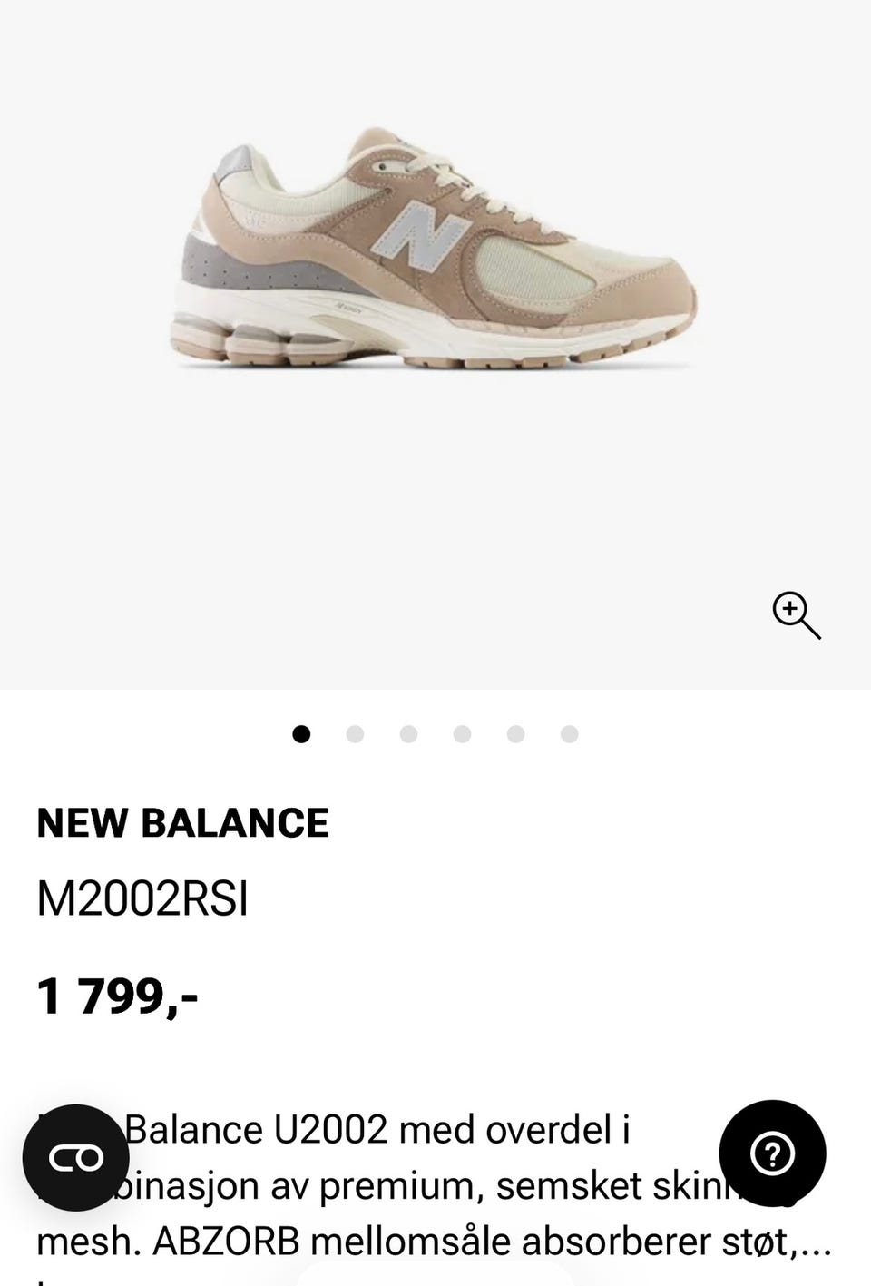Jump to the fourth gallery dot
The height and width of the screenshot is (1286, 871).
point(462,734)
